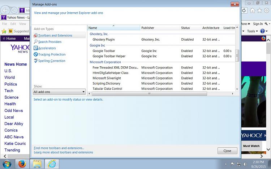
Task: Select the Tabular Data Control row
Action: click(161, 89)
